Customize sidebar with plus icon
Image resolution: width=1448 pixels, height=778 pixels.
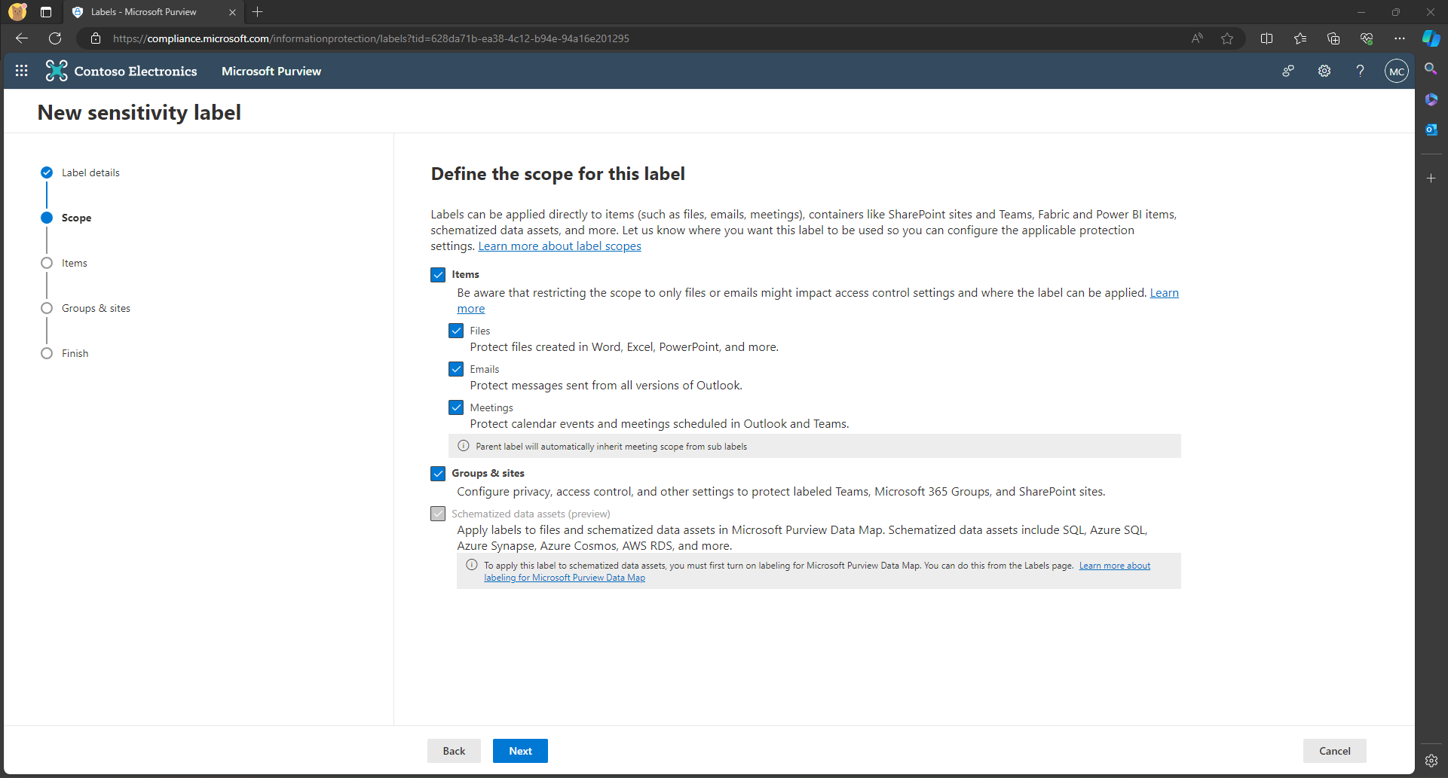(1431, 178)
